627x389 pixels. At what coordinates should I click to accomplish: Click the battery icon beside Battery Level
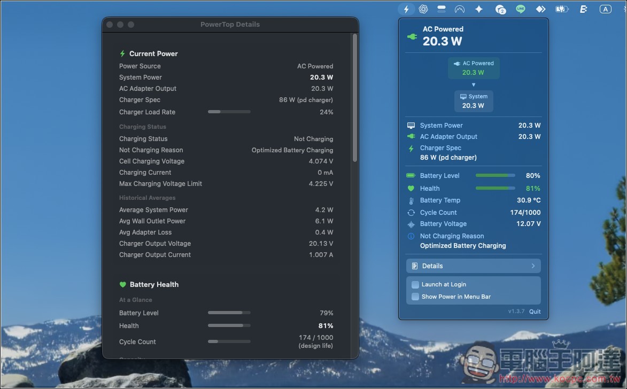(411, 175)
